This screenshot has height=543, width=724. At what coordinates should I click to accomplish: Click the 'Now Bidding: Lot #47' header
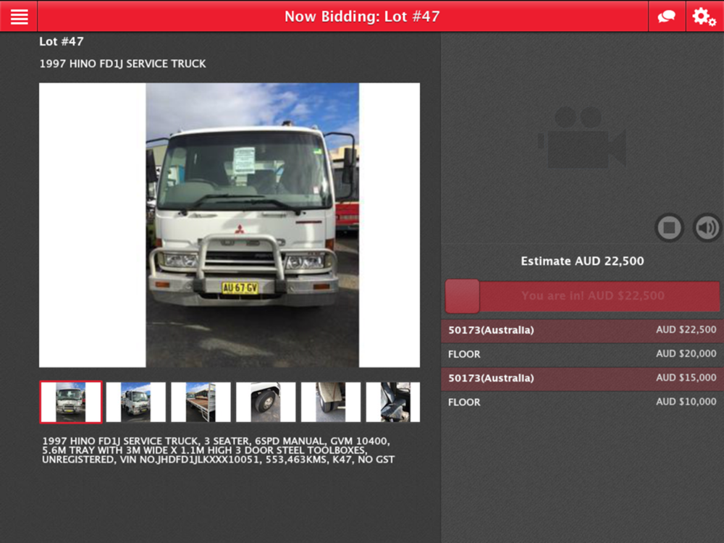coord(362,17)
